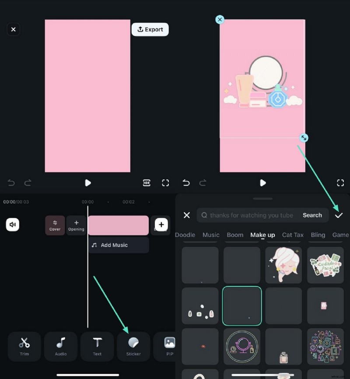Select the Sticker tool
Viewport: 350px width, 379px height.
(133, 347)
